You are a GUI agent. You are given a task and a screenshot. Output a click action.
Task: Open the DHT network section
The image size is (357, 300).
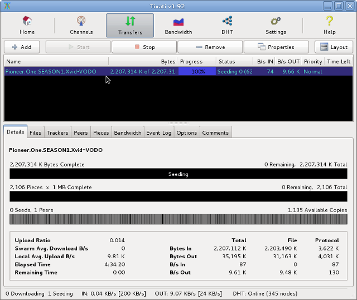(227, 25)
